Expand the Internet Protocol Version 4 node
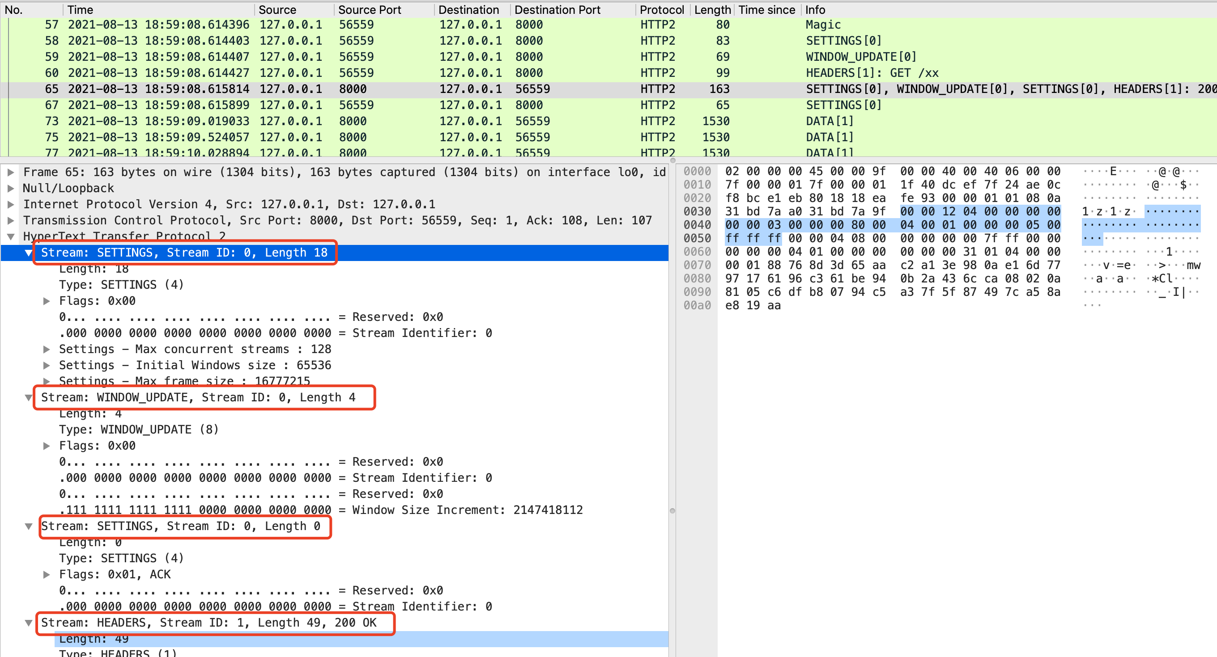1217x657 pixels. point(10,204)
